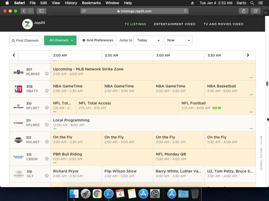Reload the page with refresh icon
This screenshot has height=201, width=269.
click(x=185, y=11)
